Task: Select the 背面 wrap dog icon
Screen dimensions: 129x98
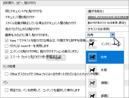Action: click(x=92, y=83)
